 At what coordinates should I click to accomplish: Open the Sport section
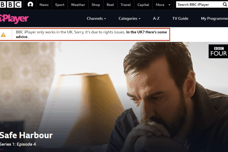(60, 5)
